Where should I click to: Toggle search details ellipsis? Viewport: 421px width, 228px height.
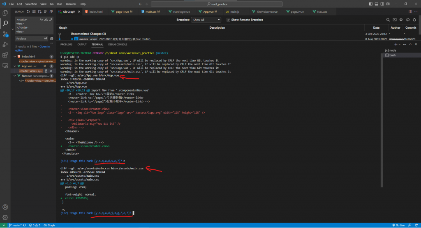coord(51,43)
